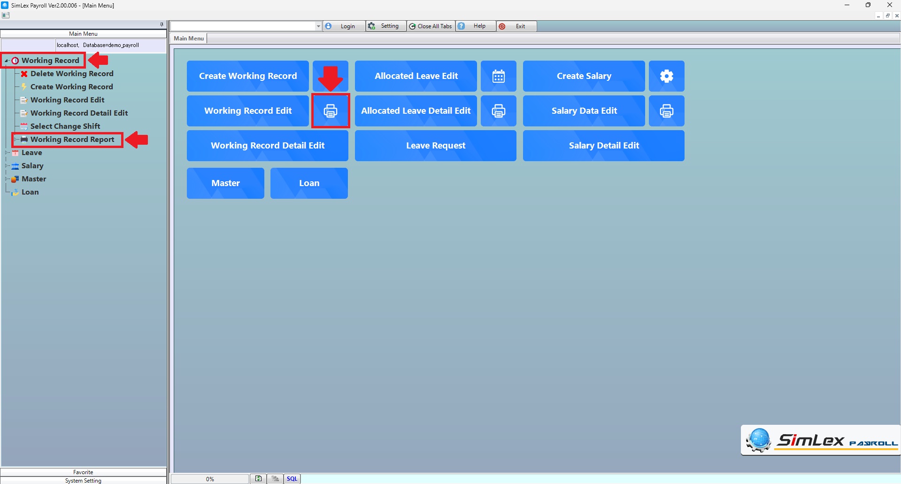901x484 pixels.
Task: Click the SQL button in status bar
Action: [292, 479]
